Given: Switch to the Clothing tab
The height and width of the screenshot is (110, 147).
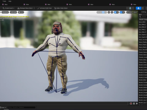Looking at the screenshot, I should coord(144,12).
